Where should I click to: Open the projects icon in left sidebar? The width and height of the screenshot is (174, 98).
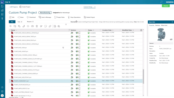click(x=2, y=10)
